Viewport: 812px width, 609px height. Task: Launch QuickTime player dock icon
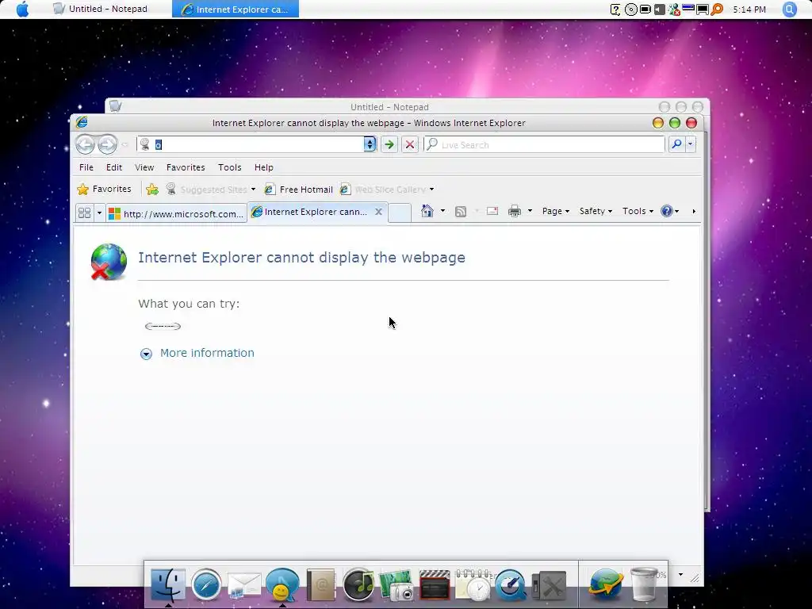pos(510,586)
